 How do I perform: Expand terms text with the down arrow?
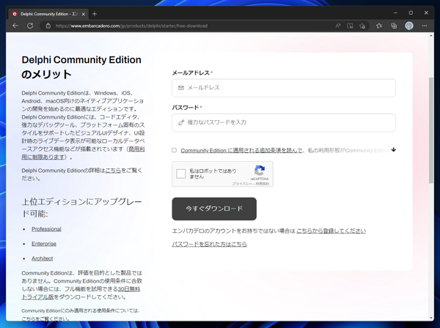[x=393, y=150]
